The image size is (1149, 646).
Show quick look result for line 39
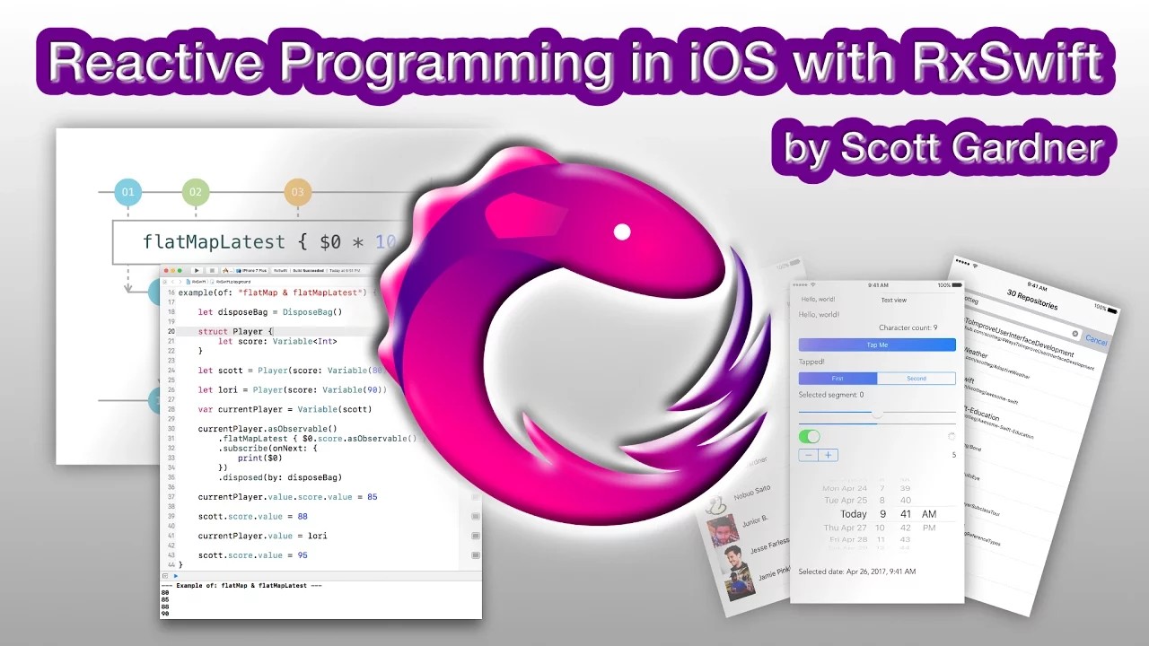tap(476, 517)
